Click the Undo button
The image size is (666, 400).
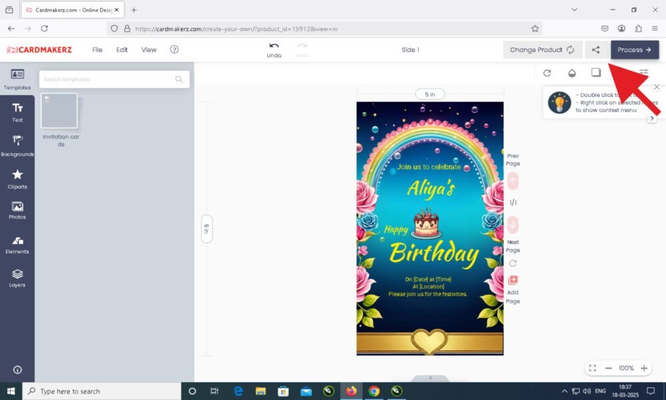274,50
